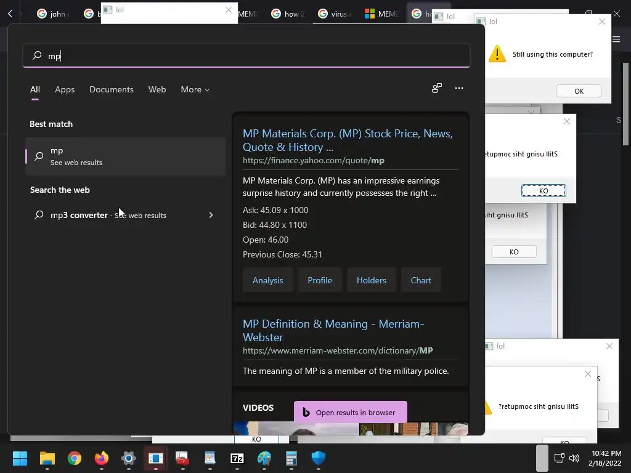Click the browser back arrow
The height and width of the screenshot is (473, 631).
10,14
